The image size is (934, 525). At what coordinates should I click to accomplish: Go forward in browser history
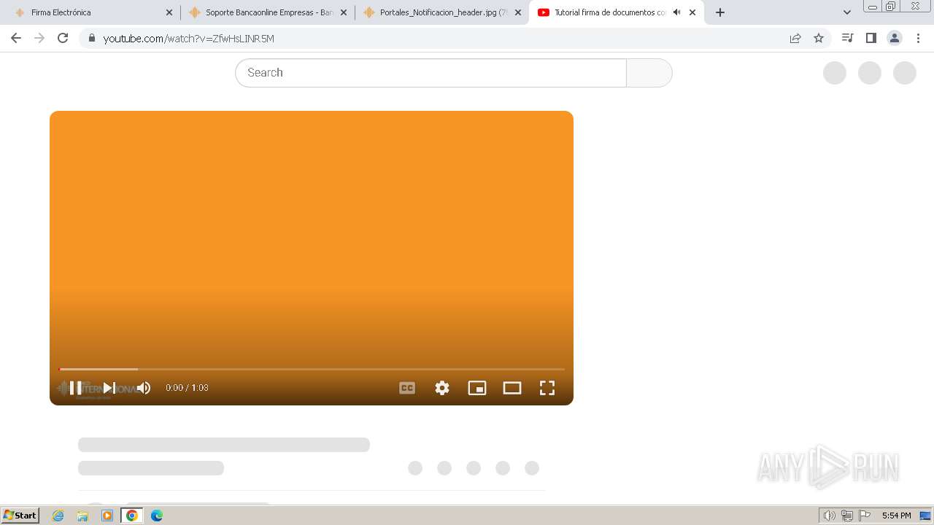point(39,38)
